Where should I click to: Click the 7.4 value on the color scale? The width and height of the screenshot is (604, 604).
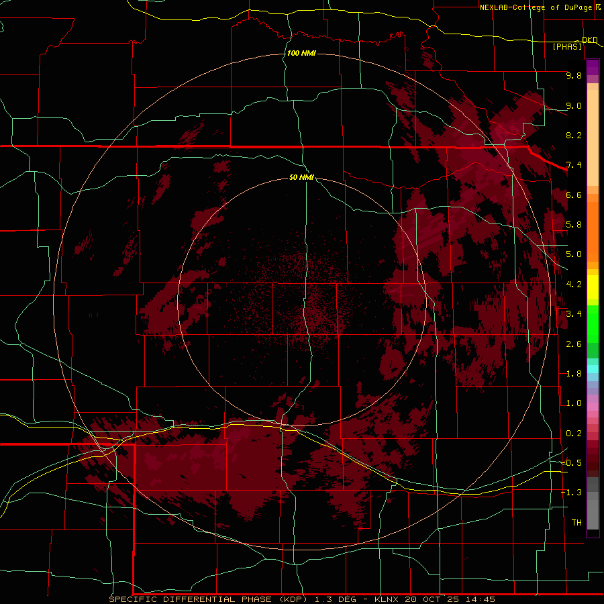coord(574,165)
